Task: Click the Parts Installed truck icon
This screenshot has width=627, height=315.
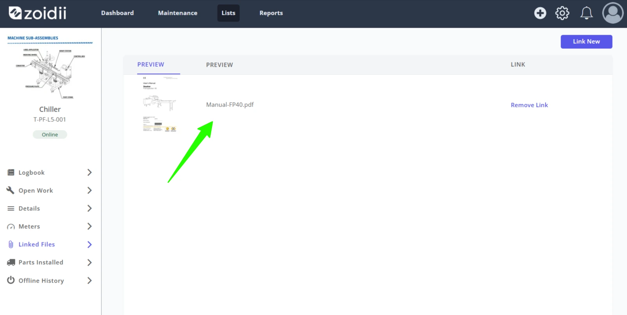Action: 11,262
